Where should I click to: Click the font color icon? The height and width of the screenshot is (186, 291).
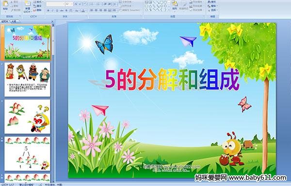point(83,11)
